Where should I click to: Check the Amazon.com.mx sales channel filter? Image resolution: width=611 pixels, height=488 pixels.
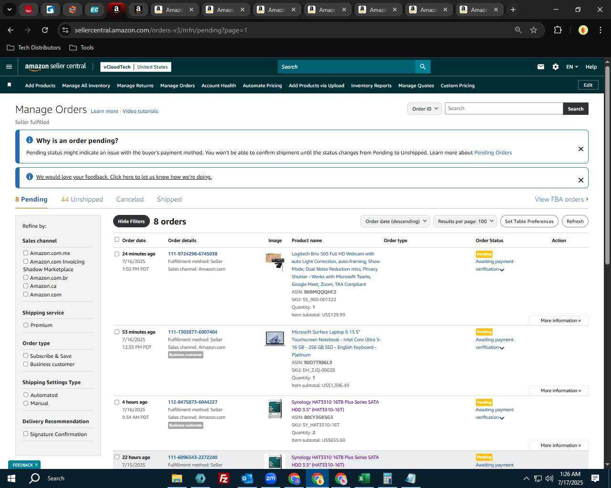pyautogui.click(x=26, y=253)
